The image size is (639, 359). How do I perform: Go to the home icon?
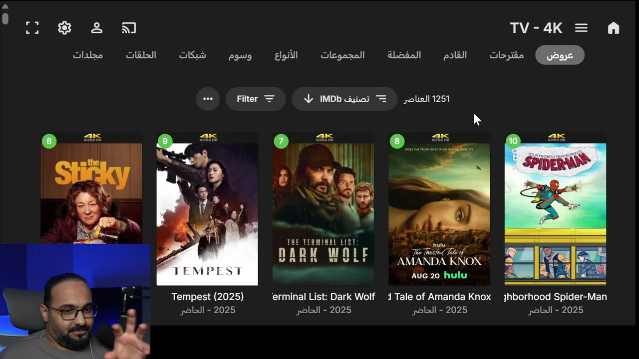[x=614, y=28]
